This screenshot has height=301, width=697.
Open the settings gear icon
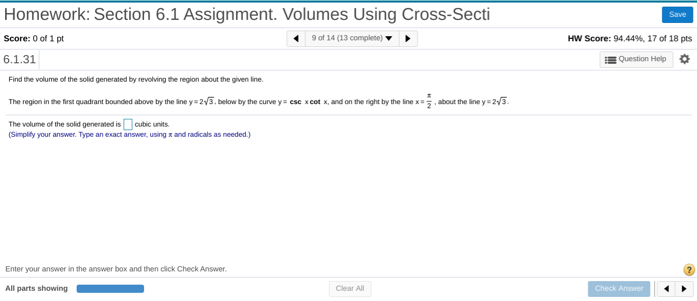click(685, 59)
